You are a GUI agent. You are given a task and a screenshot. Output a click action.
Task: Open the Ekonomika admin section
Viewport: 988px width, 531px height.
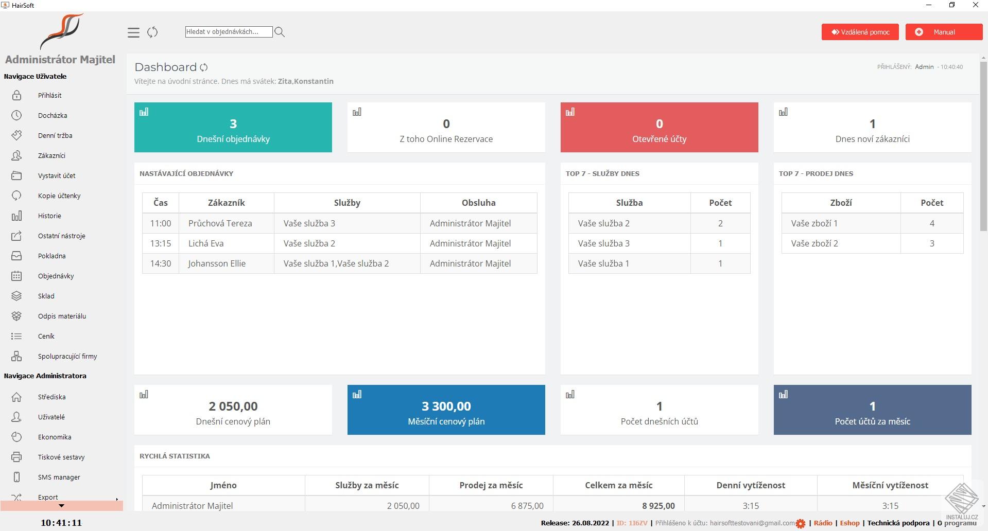(55, 437)
